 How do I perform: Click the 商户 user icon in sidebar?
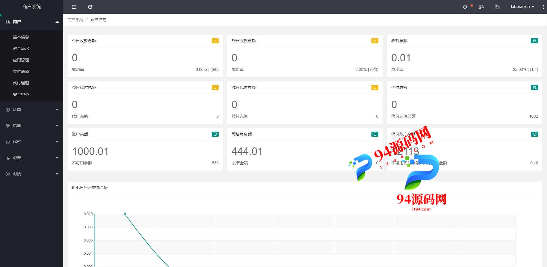pos(8,22)
